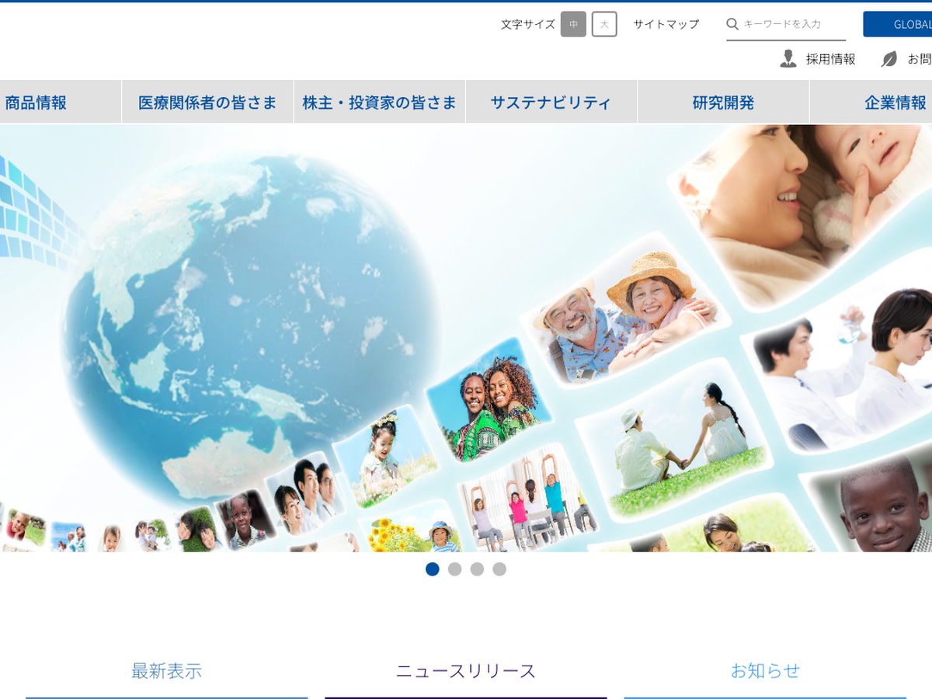Select the first carousel slide dot
Viewport: 932px width, 699px height.
[433, 569]
